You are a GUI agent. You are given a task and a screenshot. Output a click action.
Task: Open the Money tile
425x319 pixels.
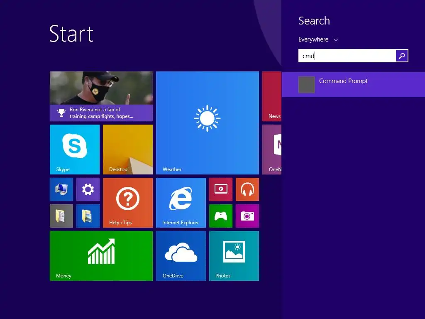pos(101,256)
